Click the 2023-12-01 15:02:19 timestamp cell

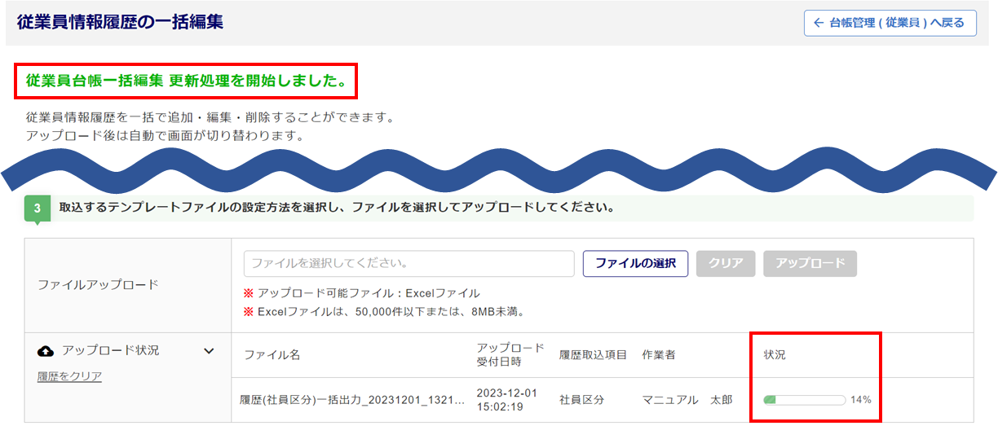(507, 400)
